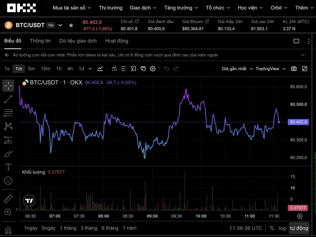Select the crosshair cursor tool
316x237 pixels.
coord(8,86)
